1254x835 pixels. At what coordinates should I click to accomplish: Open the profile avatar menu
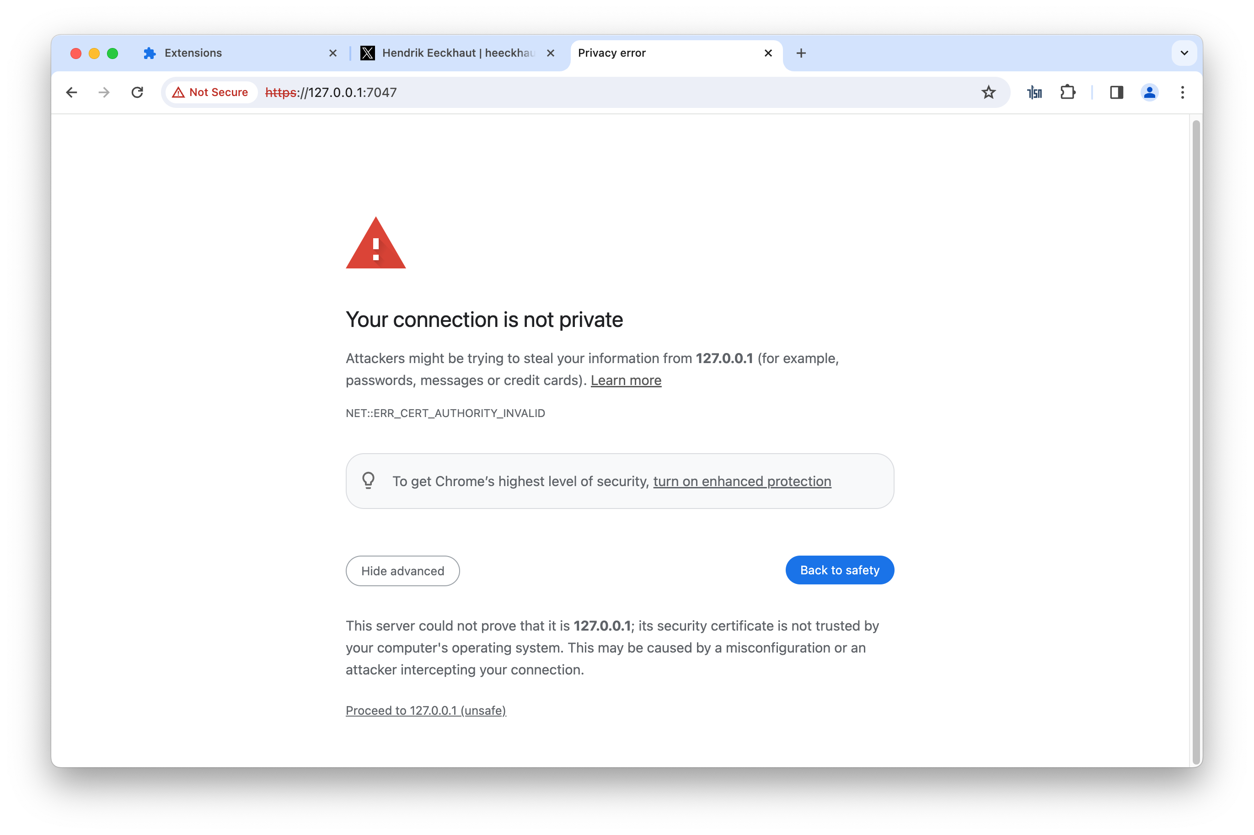tap(1149, 93)
